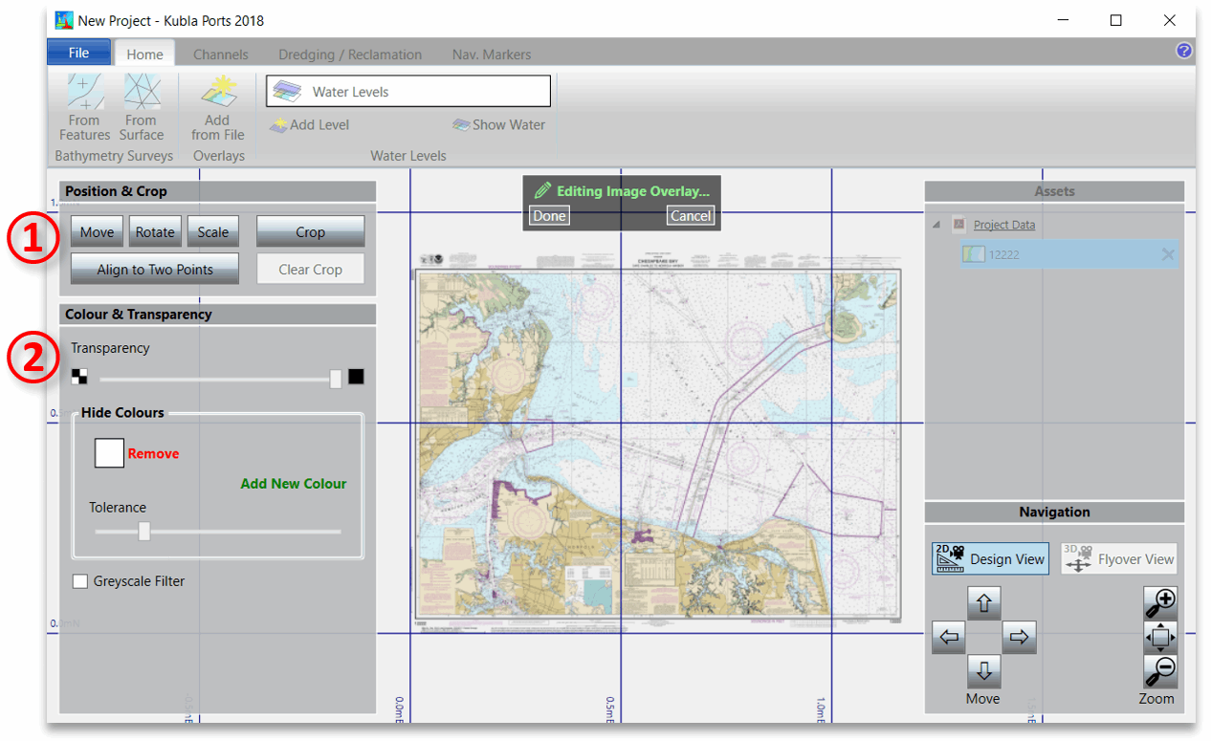Click the Kubla Ports app icon
Viewport: 1211px width, 741px height.
click(64, 20)
